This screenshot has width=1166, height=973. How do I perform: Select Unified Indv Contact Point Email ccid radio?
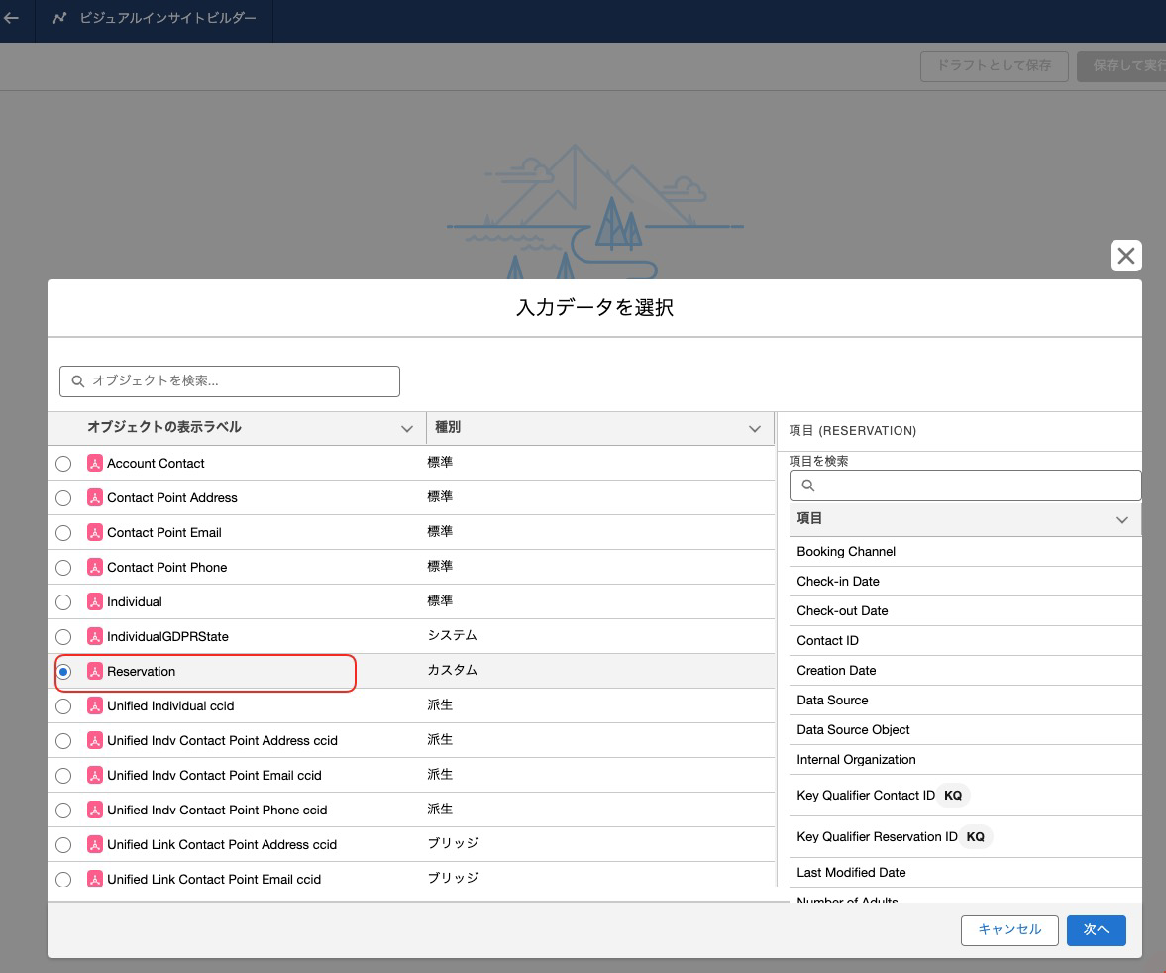click(x=64, y=776)
